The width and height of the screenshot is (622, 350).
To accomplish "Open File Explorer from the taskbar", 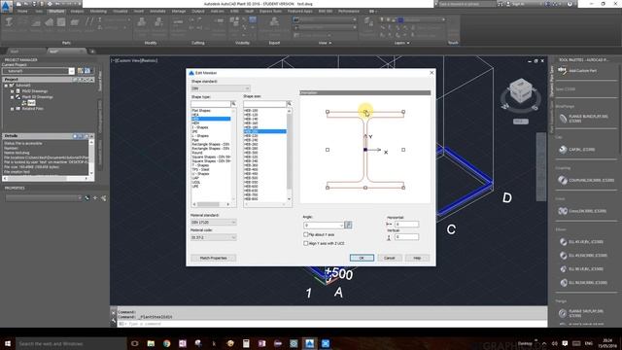I will tap(151, 343).
